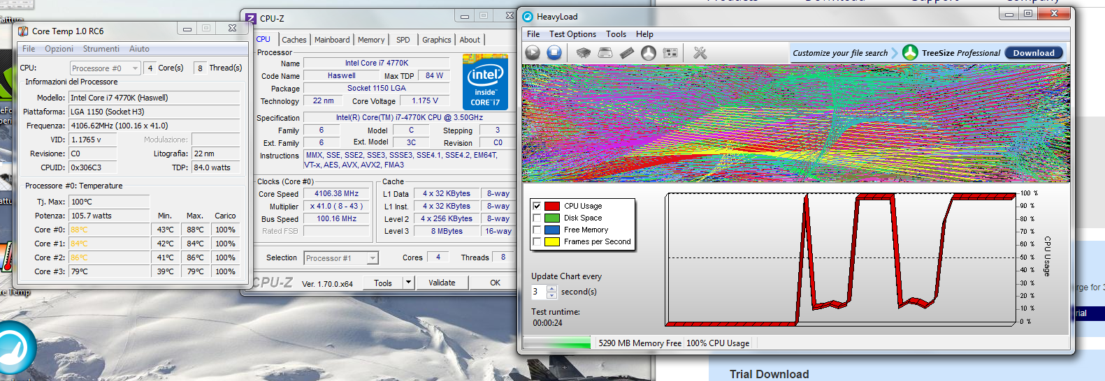Click the red CPU Usage color swatch
This screenshot has width=1105, height=381.
[x=552, y=206]
